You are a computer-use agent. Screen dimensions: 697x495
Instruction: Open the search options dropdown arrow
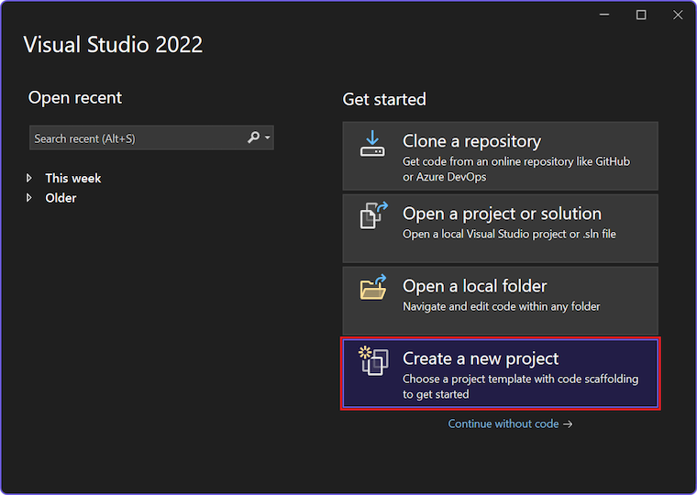click(267, 138)
